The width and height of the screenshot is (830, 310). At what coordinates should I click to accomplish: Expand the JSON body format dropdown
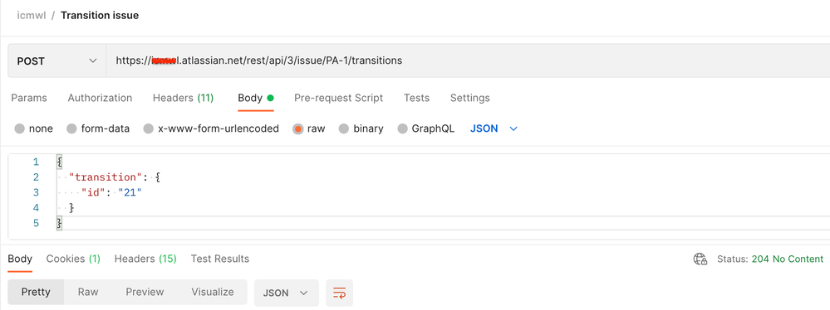point(494,128)
